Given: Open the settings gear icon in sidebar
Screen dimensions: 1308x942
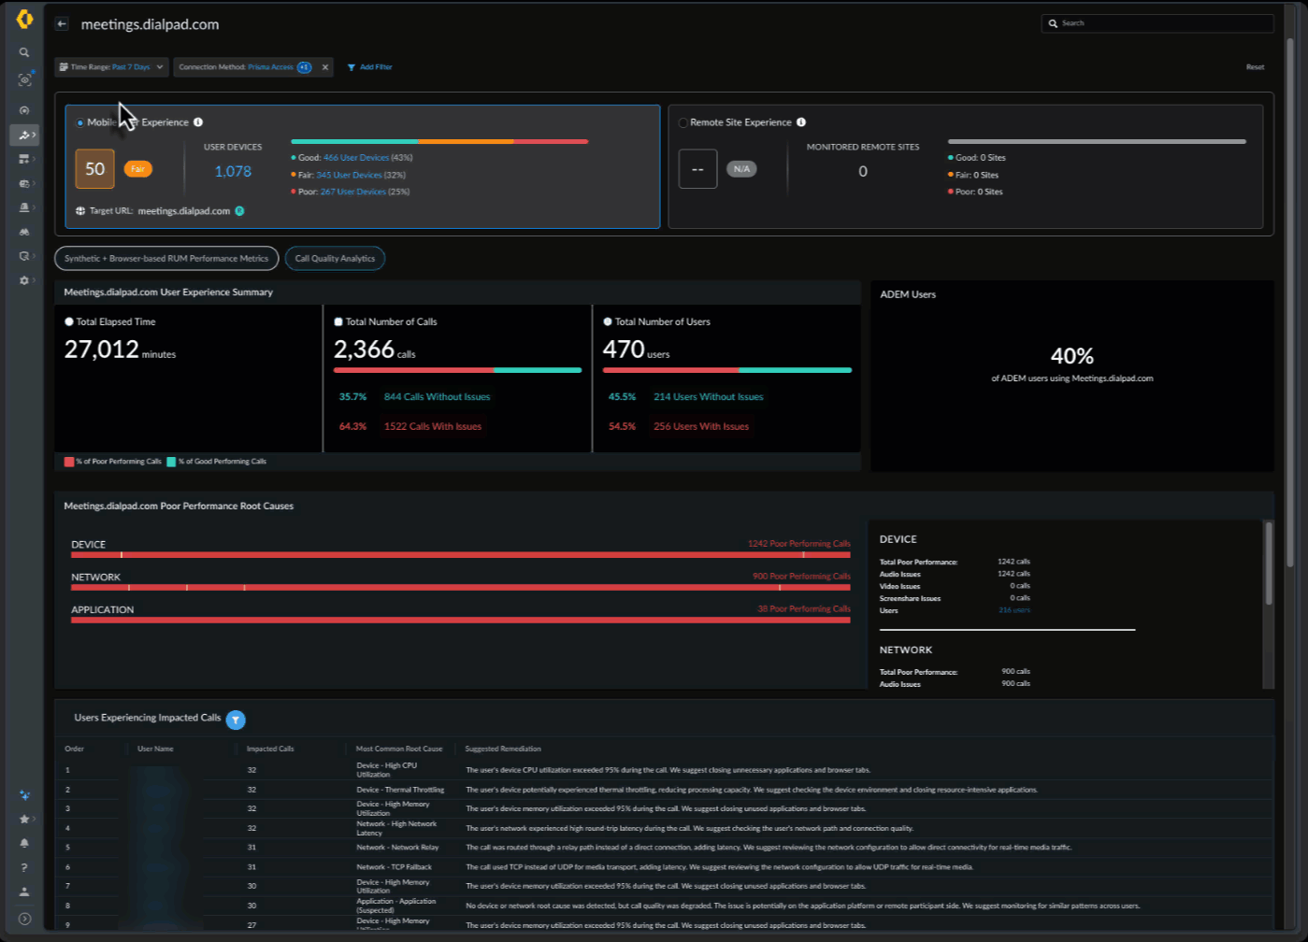Looking at the screenshot, I should pyautogui.click(x=24, y=280).
